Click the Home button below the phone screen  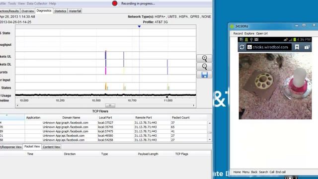click(x=237, y=172)
